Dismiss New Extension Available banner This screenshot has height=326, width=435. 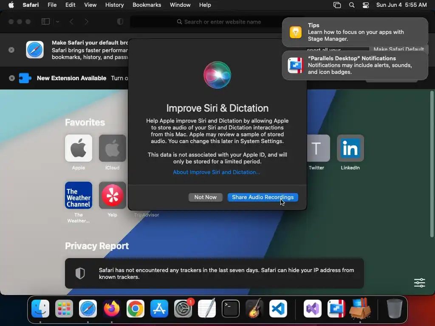click(x=11, y=78)
